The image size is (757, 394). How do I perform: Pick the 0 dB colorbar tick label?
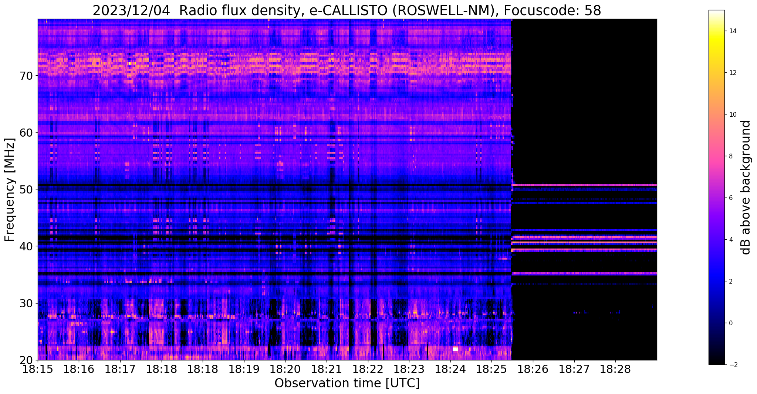(731, 323)
